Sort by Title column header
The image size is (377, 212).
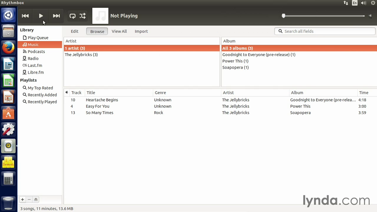tap(119, 92)
